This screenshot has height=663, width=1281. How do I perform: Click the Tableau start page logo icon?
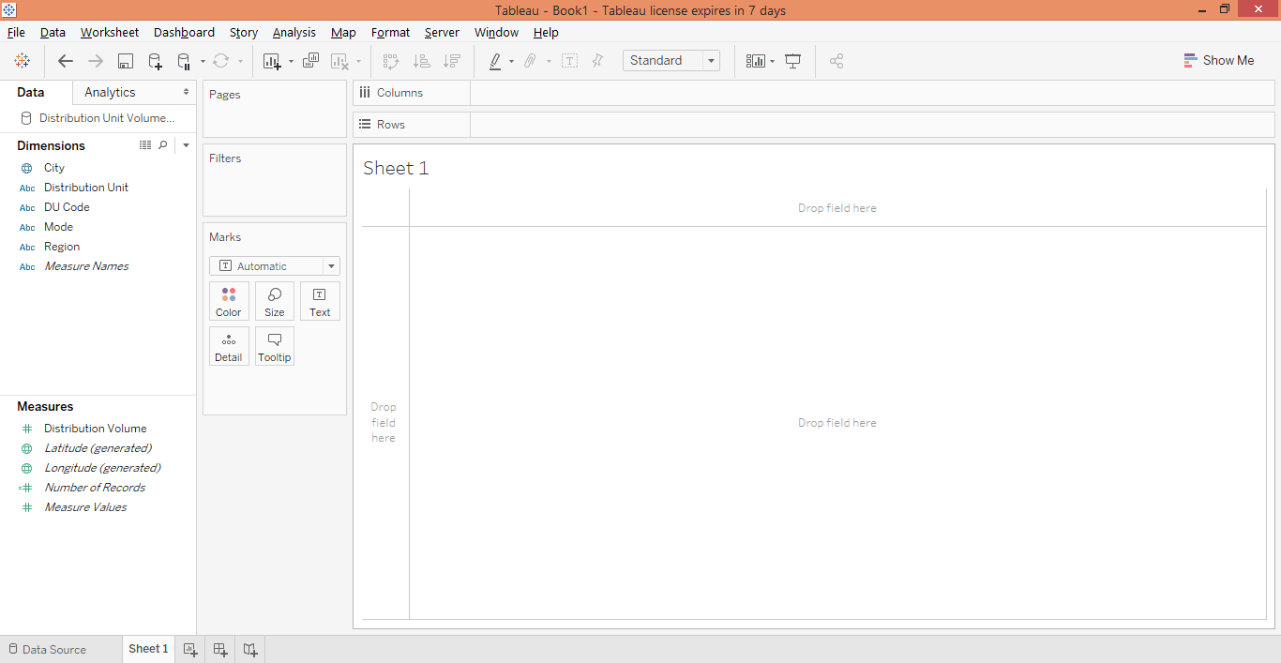[x=23, y=61]
